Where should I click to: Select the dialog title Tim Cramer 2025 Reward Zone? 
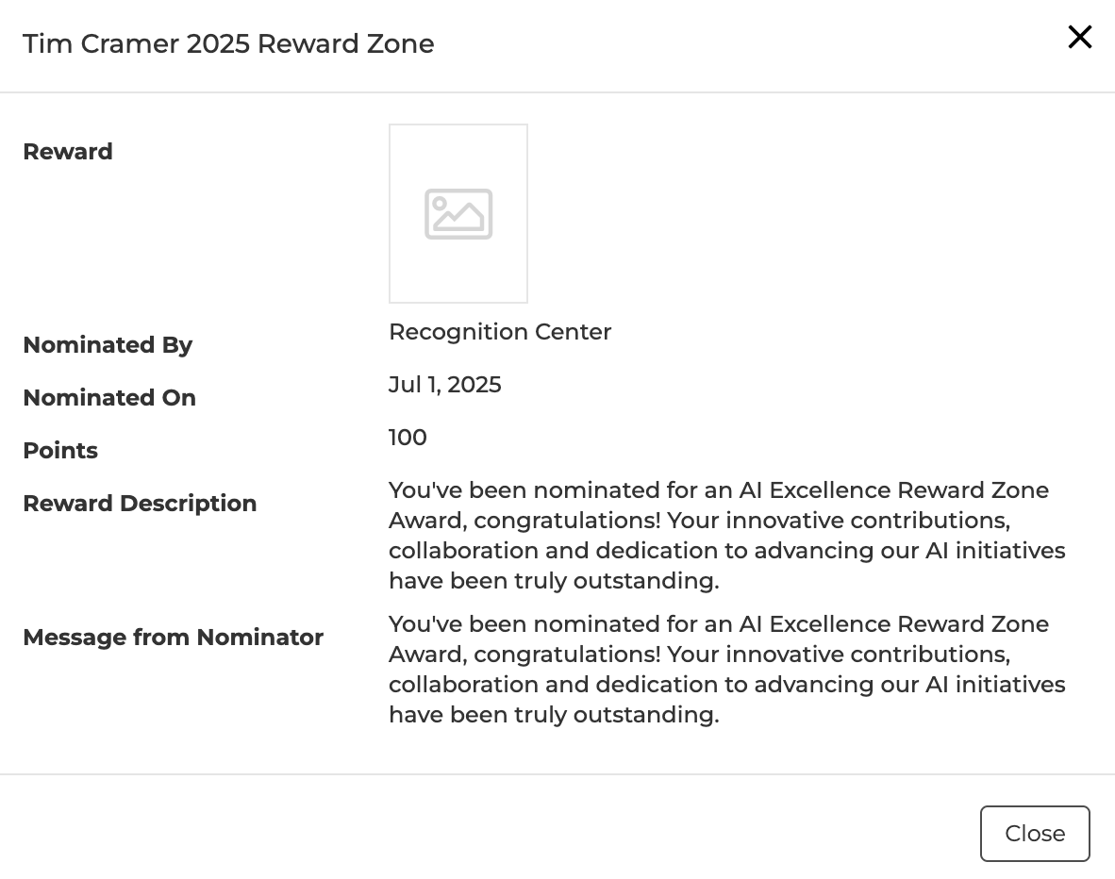[228, 43]
